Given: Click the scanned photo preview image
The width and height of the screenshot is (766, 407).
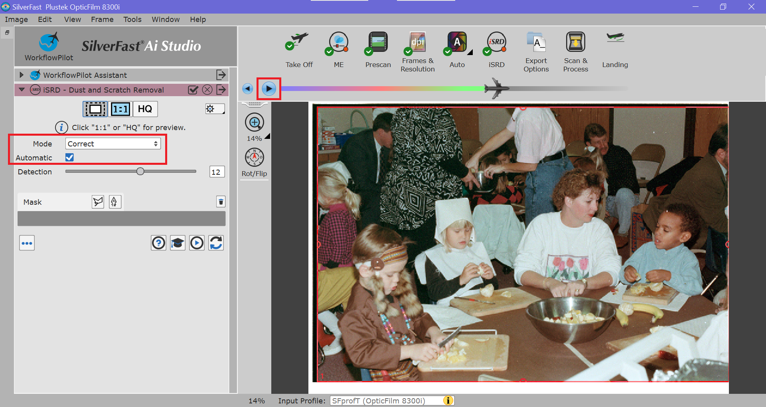Looking at the screenshot, I should coord(523,244).
